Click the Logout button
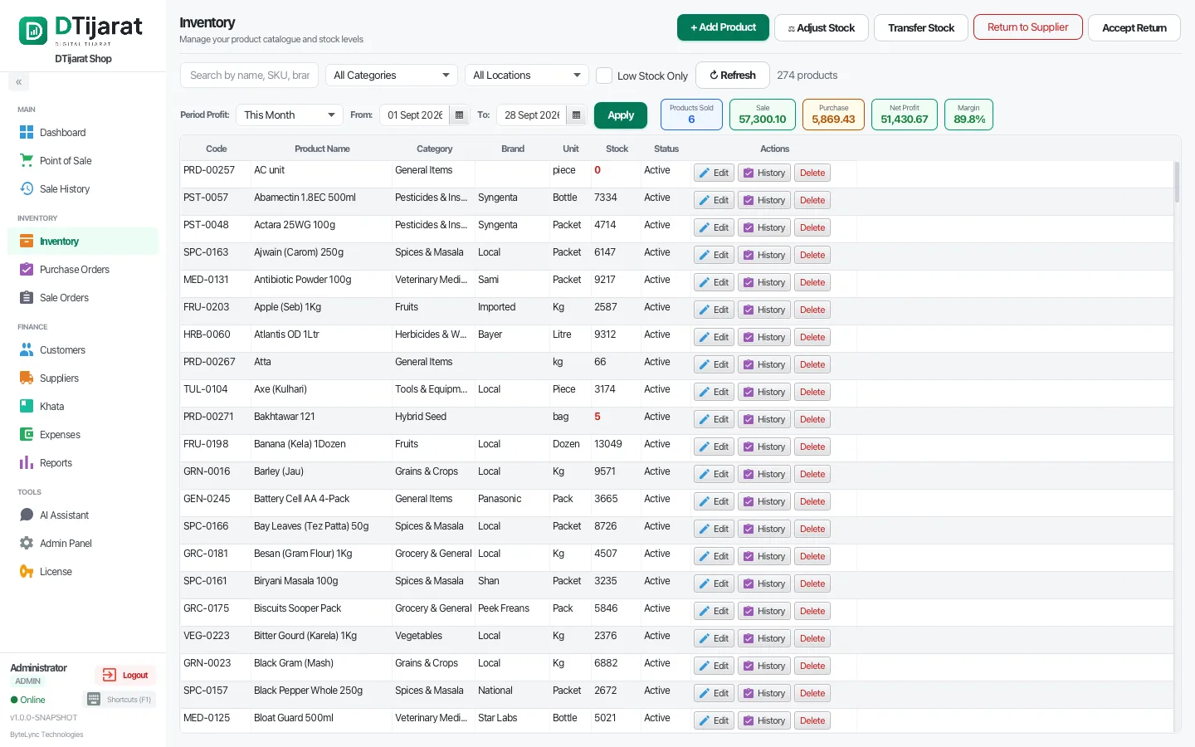 tap(125, 675)
